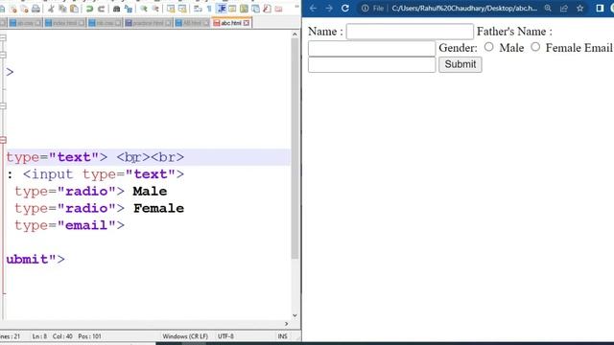This screenshot has width=614, height=345.
Task: Click the Redo arrow icon
Action: 101,9
